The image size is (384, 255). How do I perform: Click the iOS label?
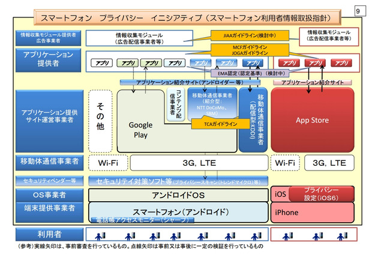coord(280,194)
